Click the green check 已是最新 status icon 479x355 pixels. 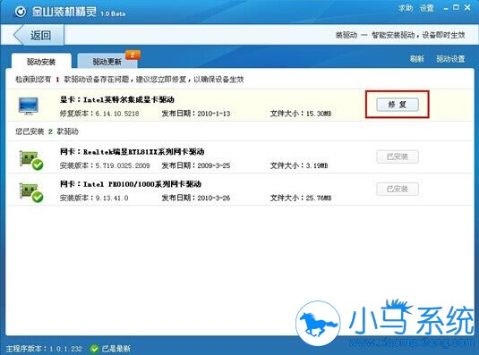click(94, 348)
